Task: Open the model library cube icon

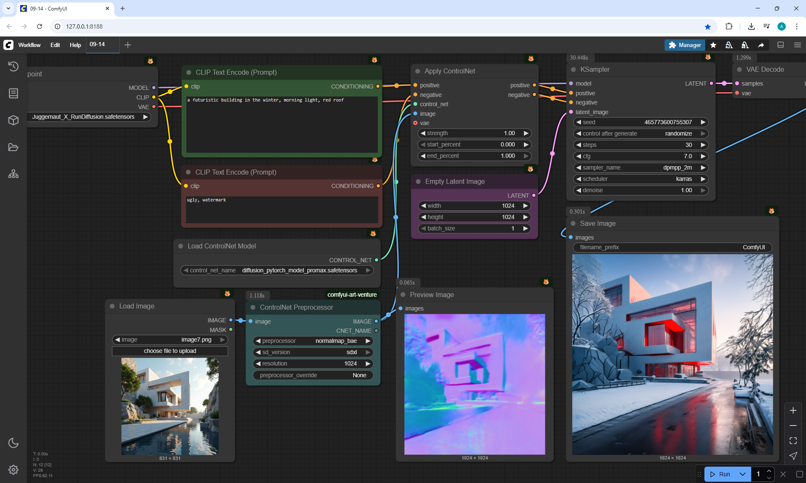Action: tap(13, 120)
